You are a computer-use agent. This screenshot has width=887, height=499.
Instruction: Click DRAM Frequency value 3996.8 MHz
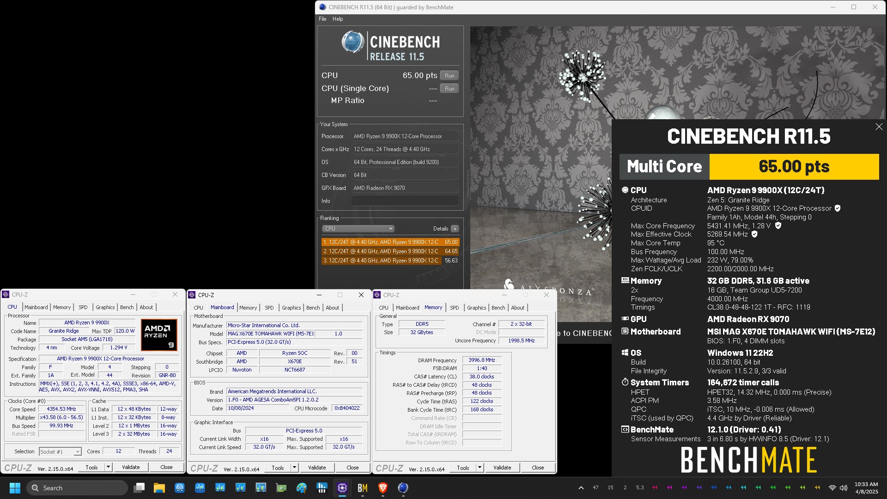click(482, 360)
